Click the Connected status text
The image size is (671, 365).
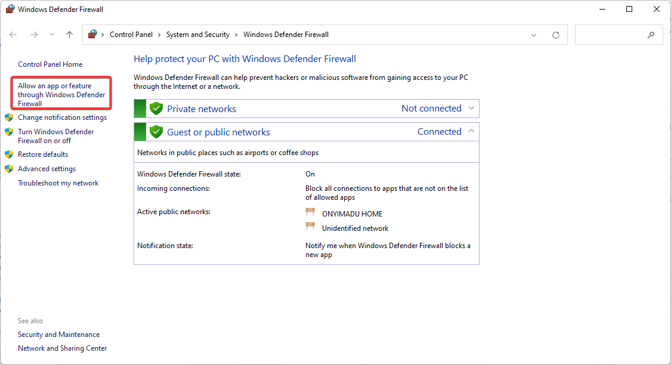point(440,132)
